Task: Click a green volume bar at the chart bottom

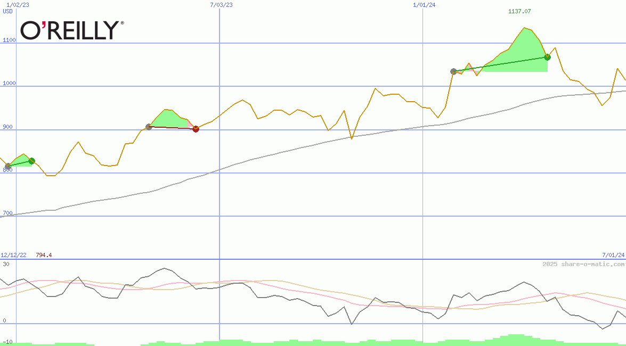Action: (x=517, y=340)
